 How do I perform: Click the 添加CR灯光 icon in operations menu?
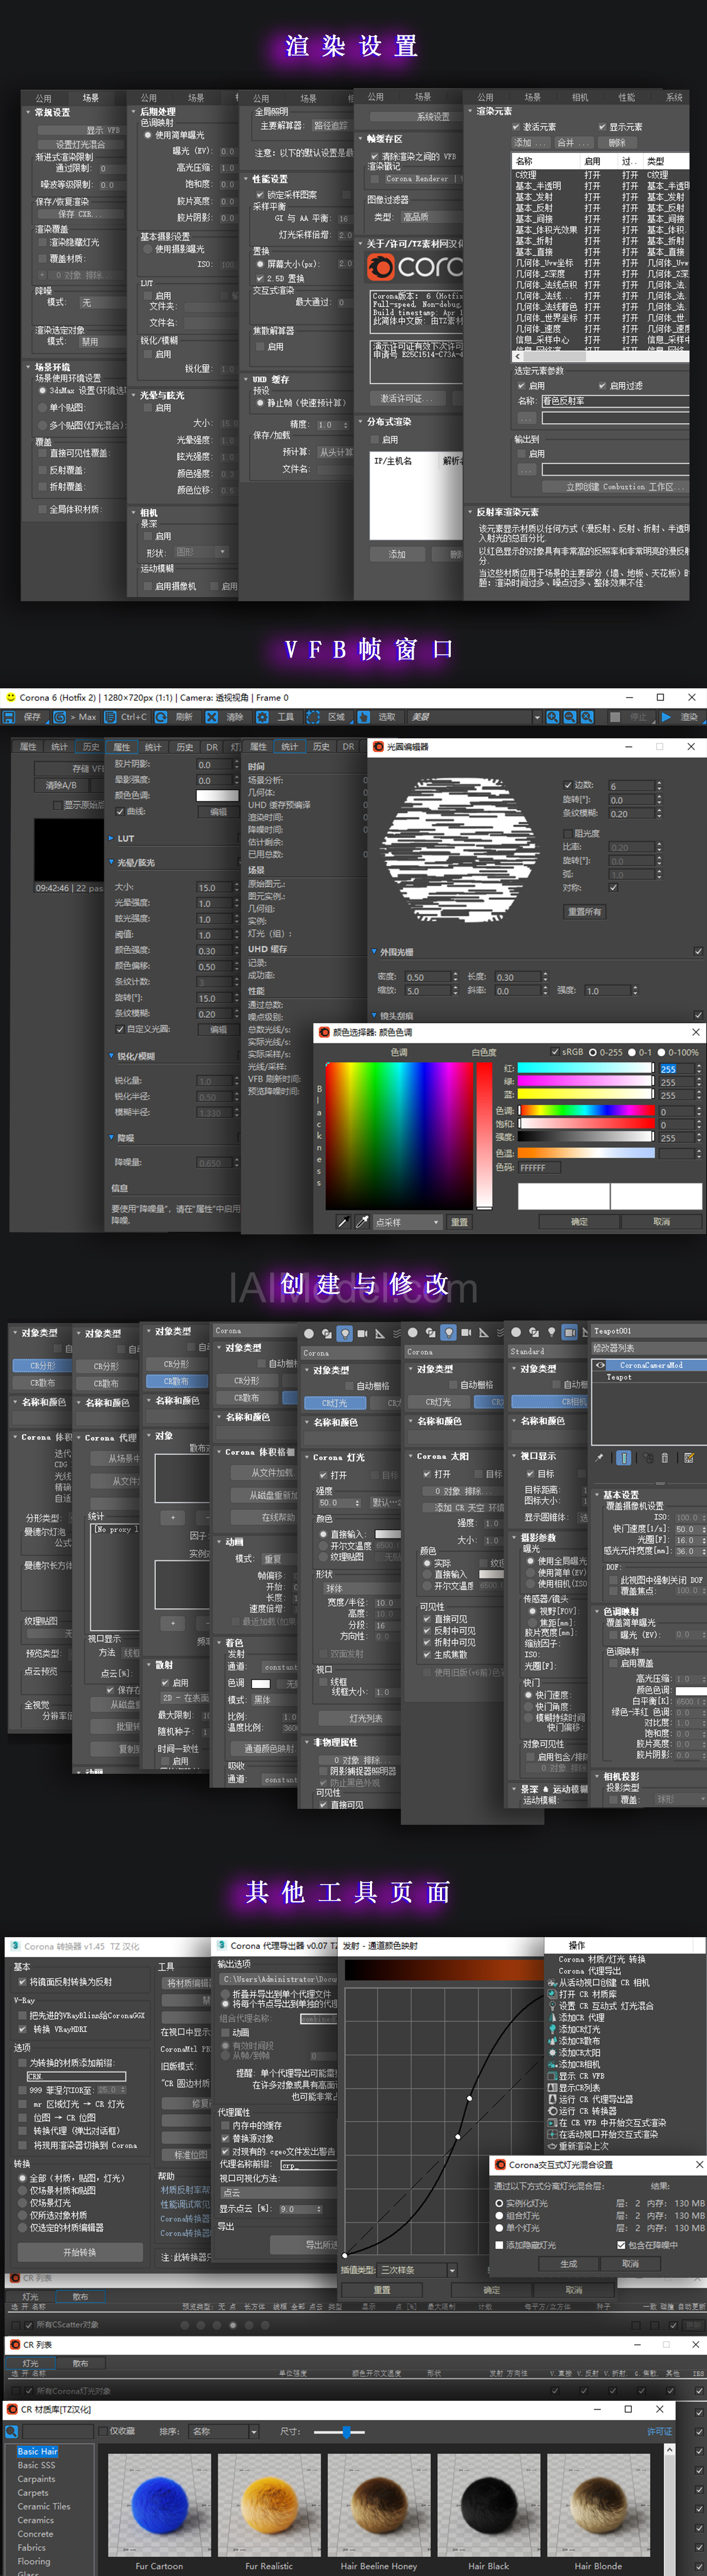click(x=552, y=2029)
